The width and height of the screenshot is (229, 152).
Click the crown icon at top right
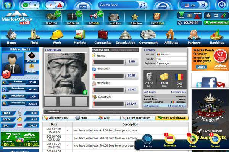coord(208,16)
